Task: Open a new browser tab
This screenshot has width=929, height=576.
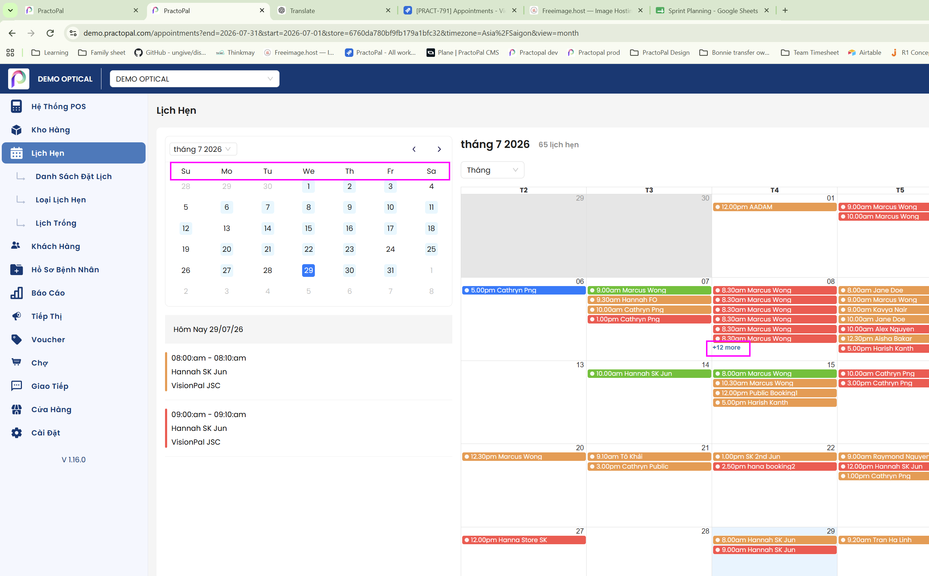Action: pos(785,10)
